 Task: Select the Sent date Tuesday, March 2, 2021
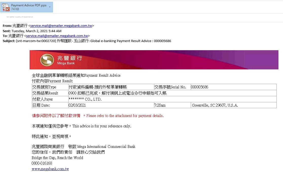(36, 31)
